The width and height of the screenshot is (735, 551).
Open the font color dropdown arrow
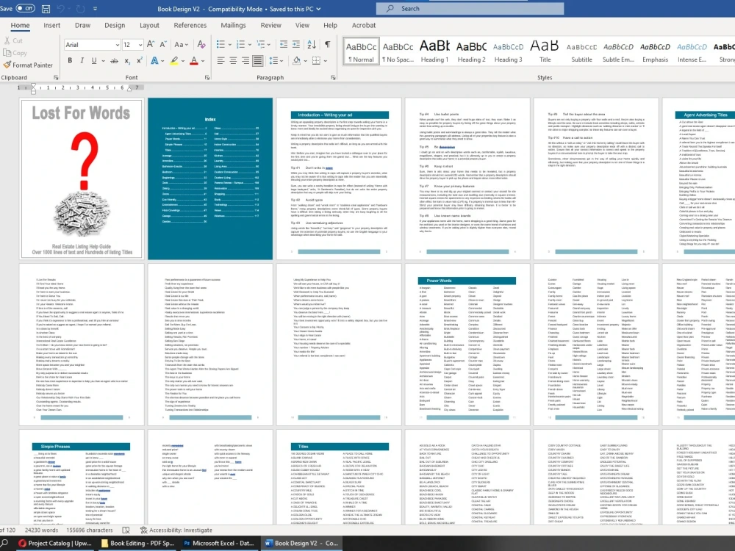(203, 60)
